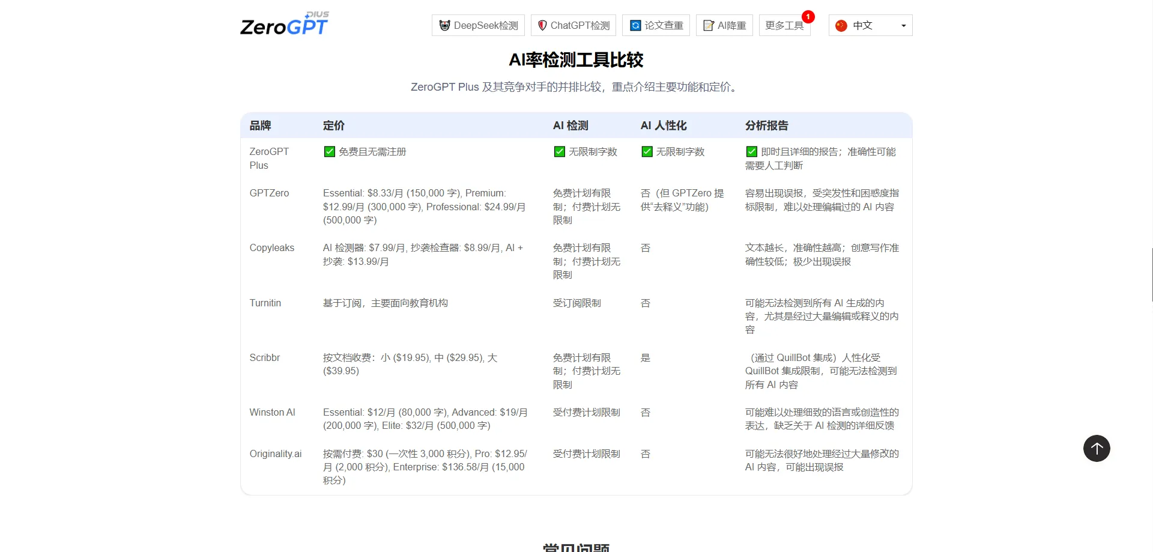Click the robot icon on DeepSeek检测 button
This screenshot has height=552, width=1153.
[444, 25]
